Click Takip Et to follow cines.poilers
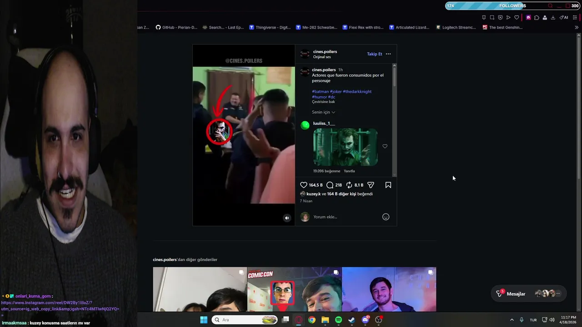 point(375,54)
